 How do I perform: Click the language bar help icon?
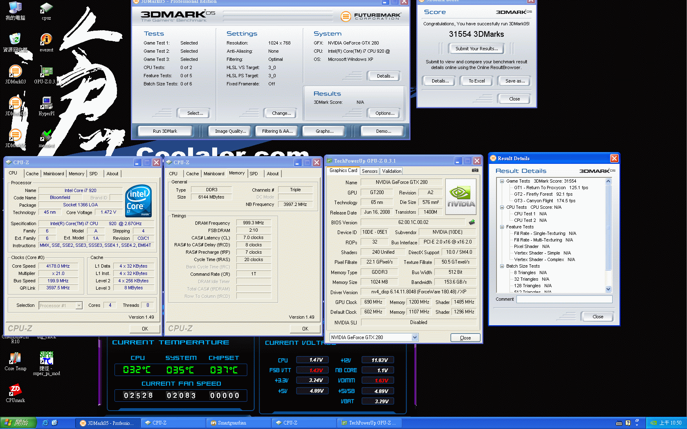(x=628, y=423)
